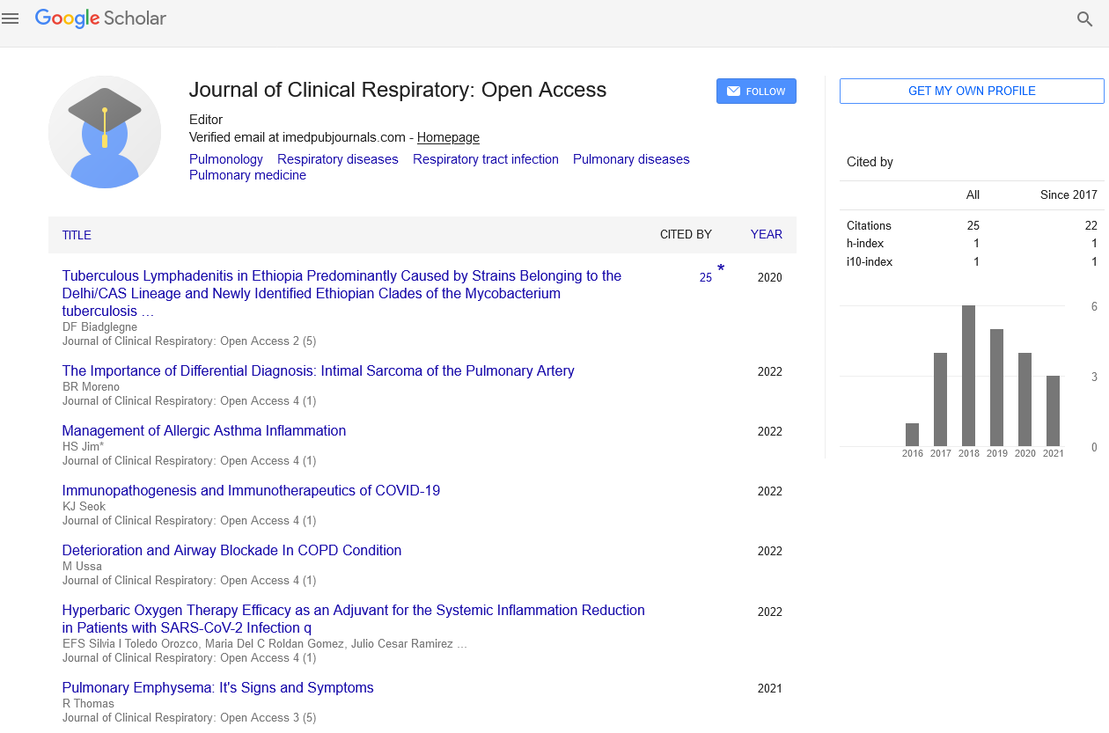Image resolution: width=1109 pixels, height=733 pixels.
Task: Click the Get My Own Profile button
Action: (x=971, y=91)
